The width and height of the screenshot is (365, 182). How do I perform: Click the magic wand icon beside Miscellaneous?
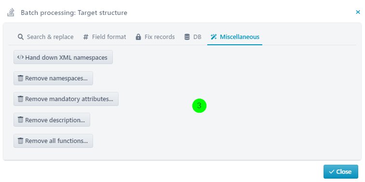[214, 37]
